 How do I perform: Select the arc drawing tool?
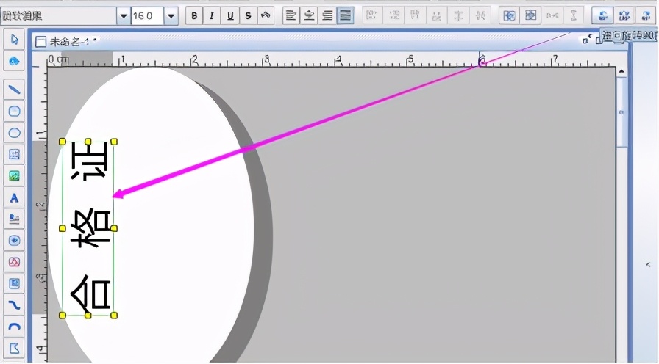14,327
